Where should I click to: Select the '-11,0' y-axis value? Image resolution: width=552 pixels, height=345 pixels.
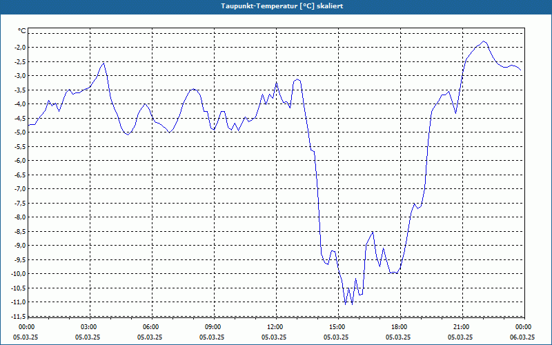click(x=19, y=302)
